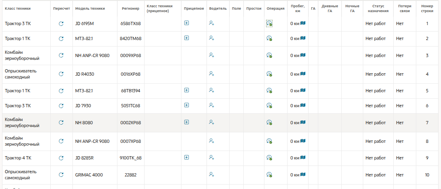441x189 pixels.
Task: Add driver for GRIMAC 4000
Action: 212,174
